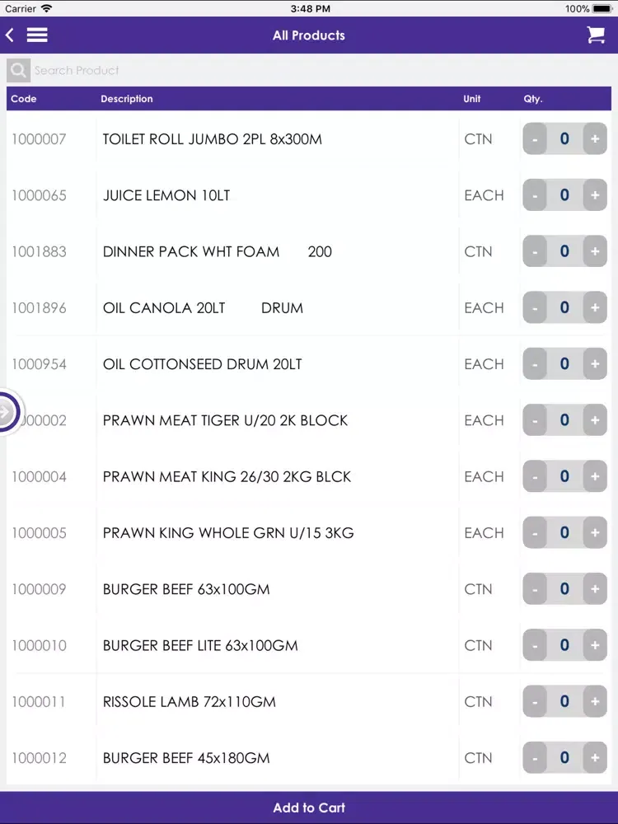Click the Add to Cart button
The width and height of the screenshot is (618, 824).
coord(309,808)
